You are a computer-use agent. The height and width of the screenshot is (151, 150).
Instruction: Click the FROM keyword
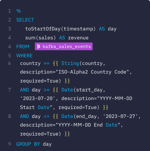(x=23, y=47)
